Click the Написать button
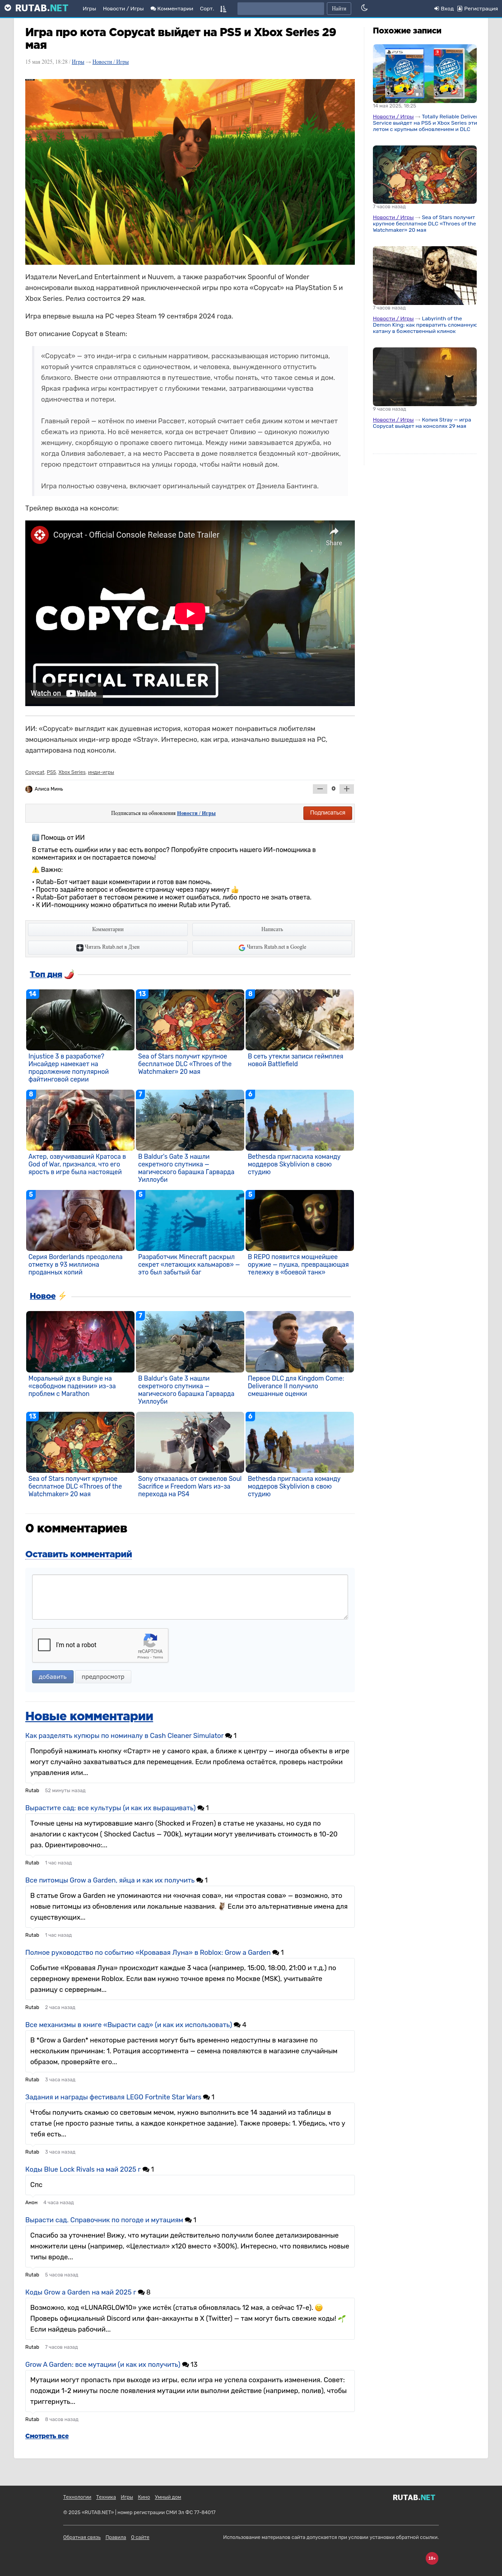This screenshot has width=502, height=2576. 272,929
